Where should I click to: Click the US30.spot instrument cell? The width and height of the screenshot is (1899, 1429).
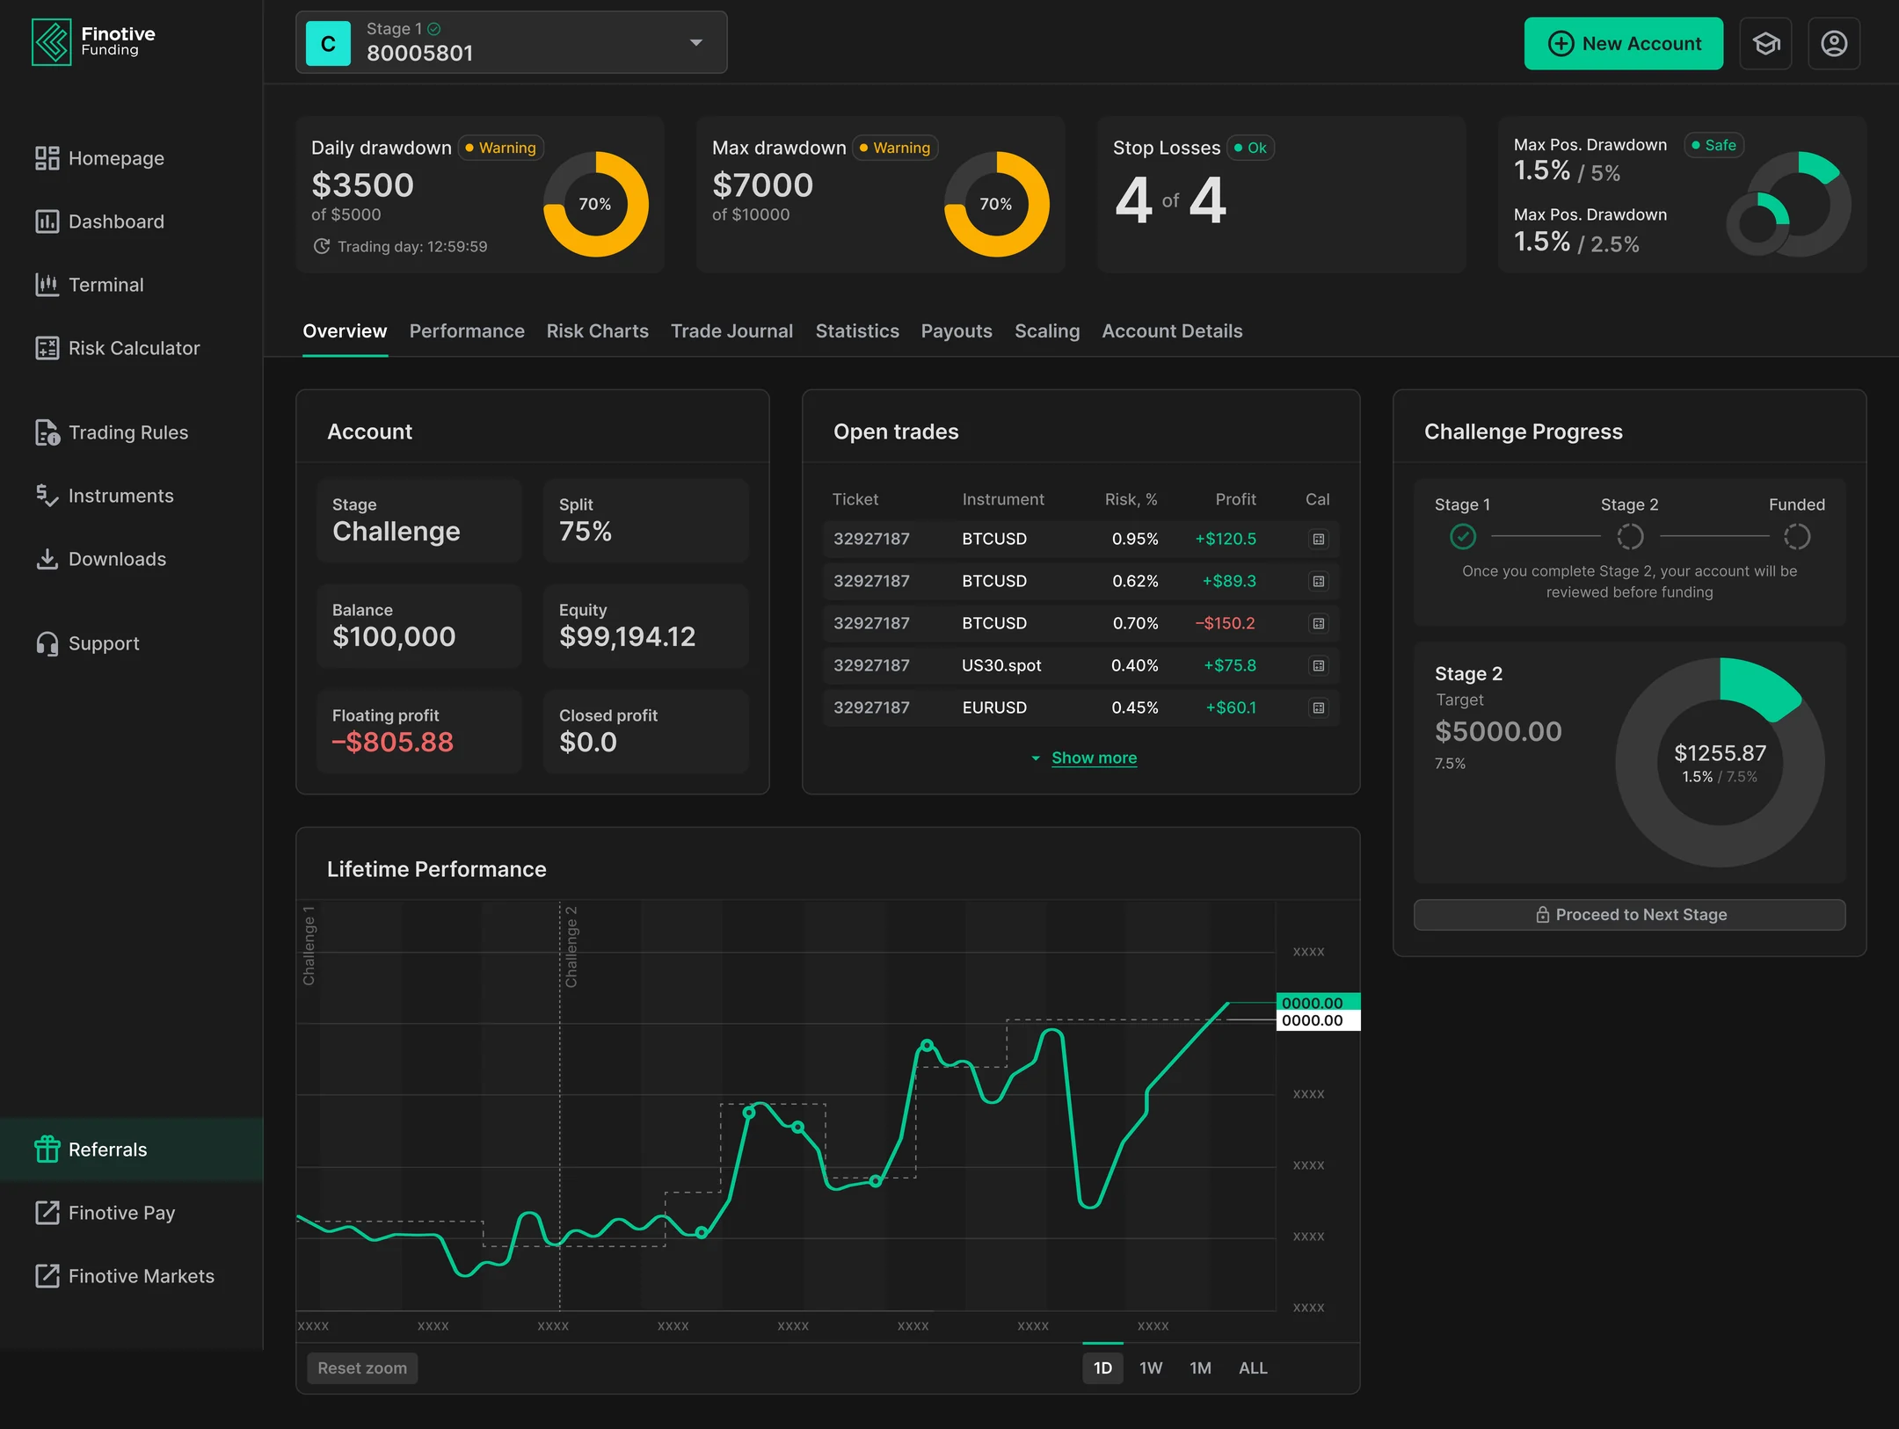tap(1001, 665)
